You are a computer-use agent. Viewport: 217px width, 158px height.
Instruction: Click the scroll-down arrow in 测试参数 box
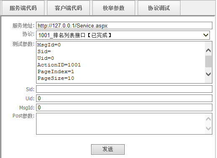pos(208,74)
